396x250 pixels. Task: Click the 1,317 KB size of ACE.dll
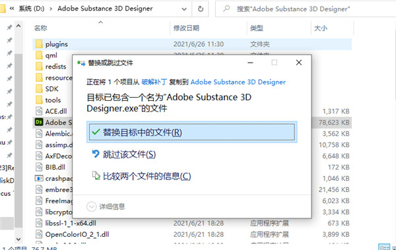click(336, 111)
